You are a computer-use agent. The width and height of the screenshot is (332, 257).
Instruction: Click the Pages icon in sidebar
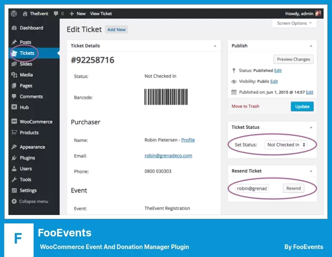[x=14, y=86]
